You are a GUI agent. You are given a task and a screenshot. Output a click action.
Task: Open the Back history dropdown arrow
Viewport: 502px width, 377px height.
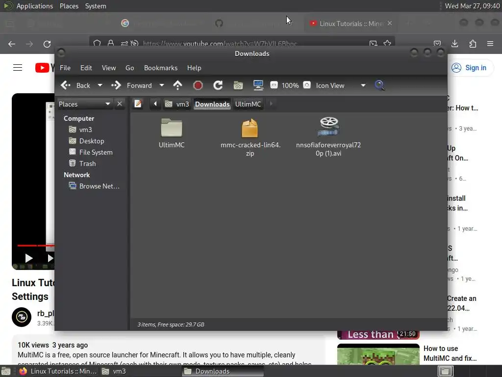pos(100,85)
